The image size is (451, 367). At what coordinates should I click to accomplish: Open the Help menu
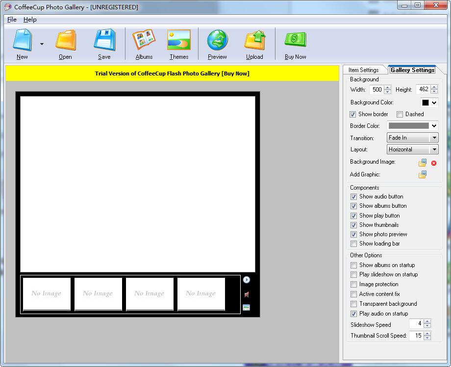click(30, 20)
